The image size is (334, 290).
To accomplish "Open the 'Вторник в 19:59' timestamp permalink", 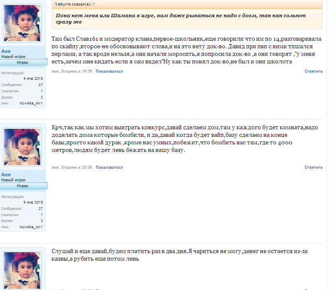I will pyautogui.click(x=77, y=71).
